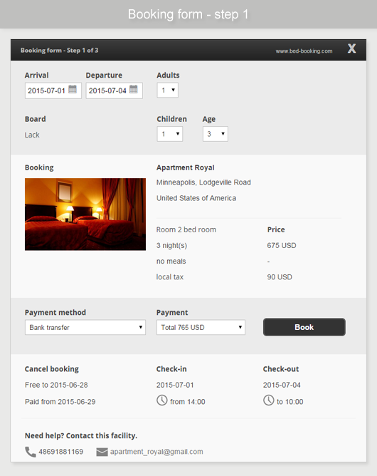Click the 48691881169 phone number
377x476 pixels.
pyautogui.click(x=61, y=452)
